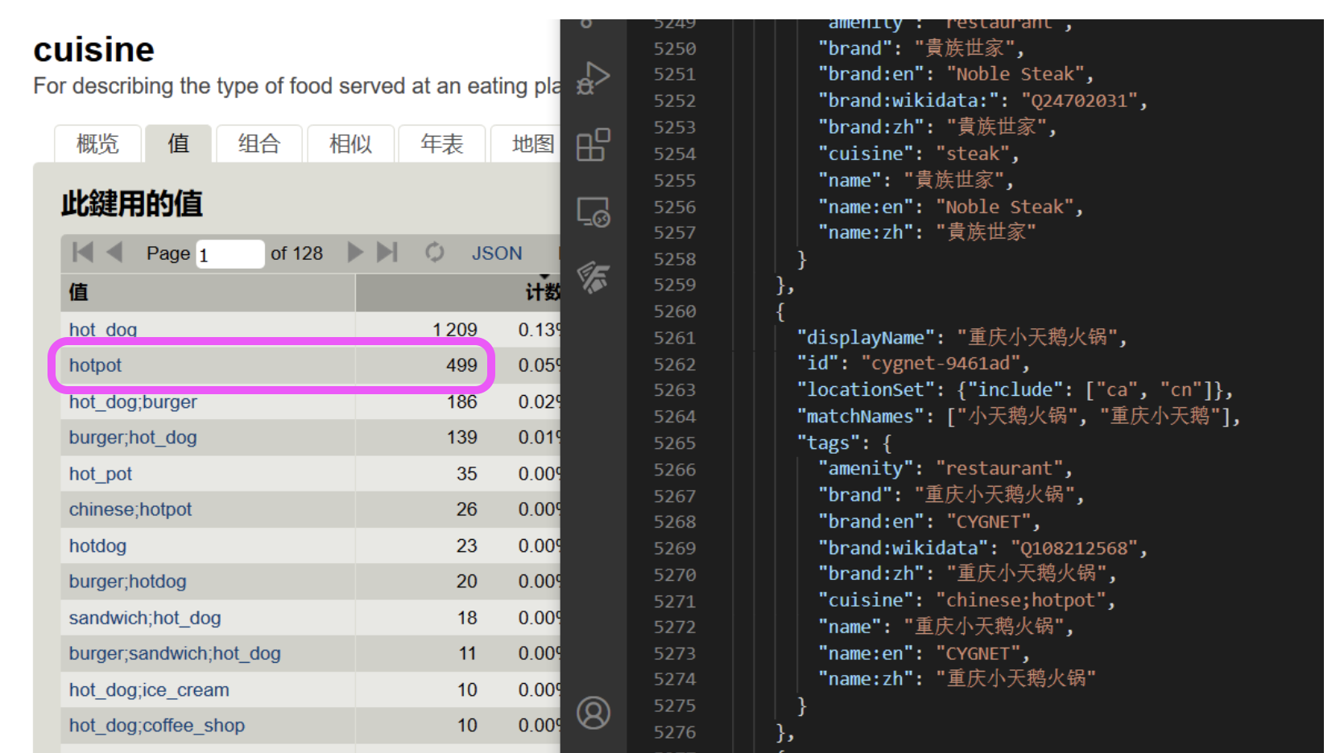1340x753 pixels.
Task: Reload the values table with the refresh icon
Action: (x=435, y=253)
